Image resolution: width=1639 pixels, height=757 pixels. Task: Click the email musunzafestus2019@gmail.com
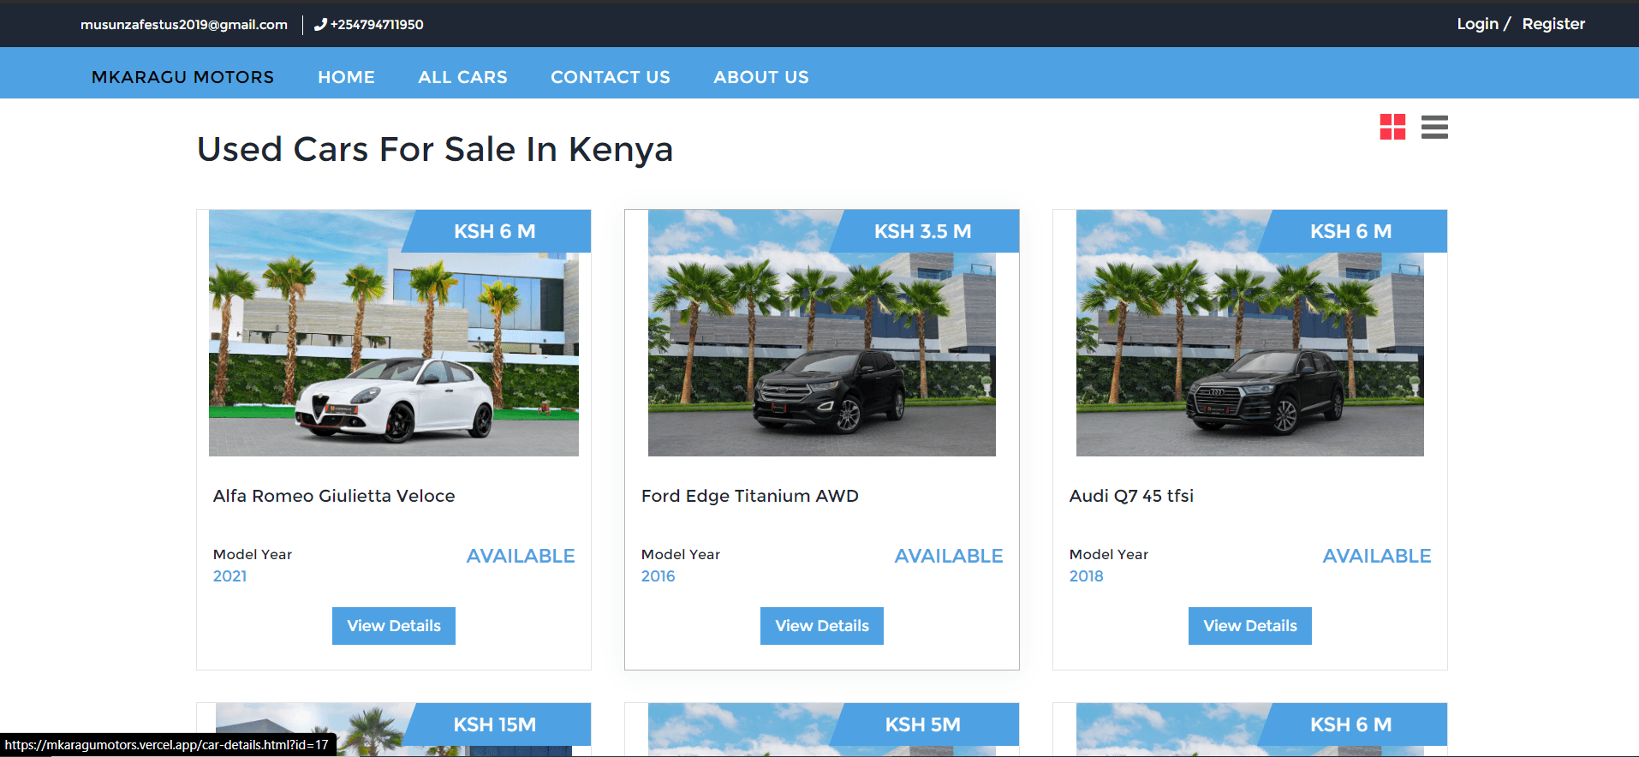tap(184, 25)
